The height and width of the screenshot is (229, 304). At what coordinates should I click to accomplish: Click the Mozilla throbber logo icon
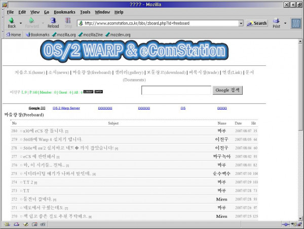(295, 23)
